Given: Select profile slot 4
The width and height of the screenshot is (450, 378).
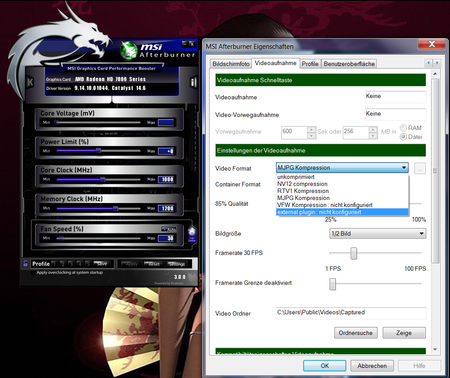Looking at the screenshot, I should (80, 264).
